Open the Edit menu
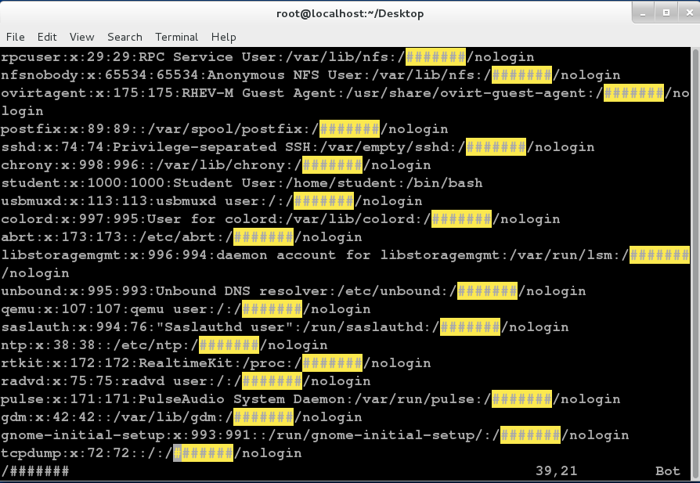This screenshot has height=483, width=700. pyautogui.click(x=47, y=37)
